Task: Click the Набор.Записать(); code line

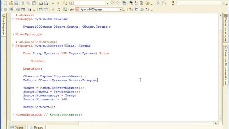Action: click(x=39, y=107)
